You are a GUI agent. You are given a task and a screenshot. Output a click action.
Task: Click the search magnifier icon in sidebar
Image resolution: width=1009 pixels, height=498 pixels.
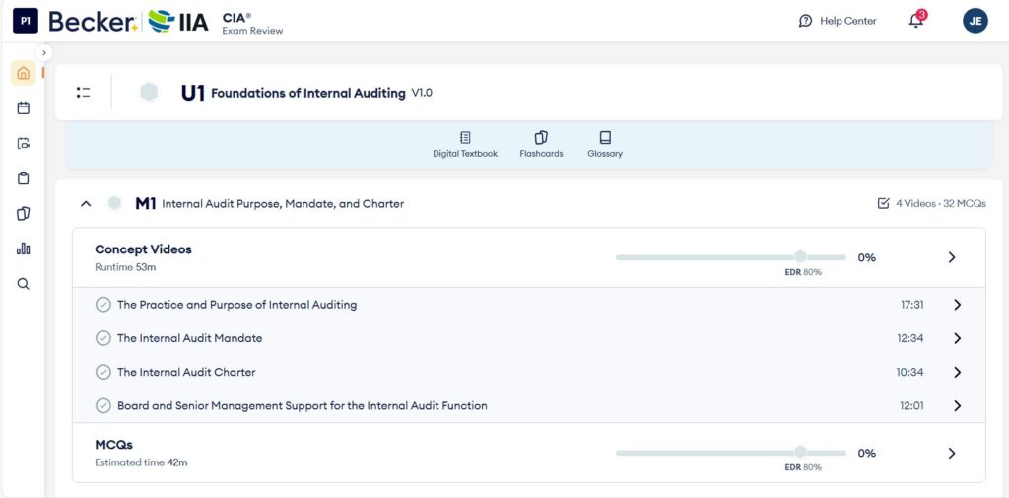point(24,284)
